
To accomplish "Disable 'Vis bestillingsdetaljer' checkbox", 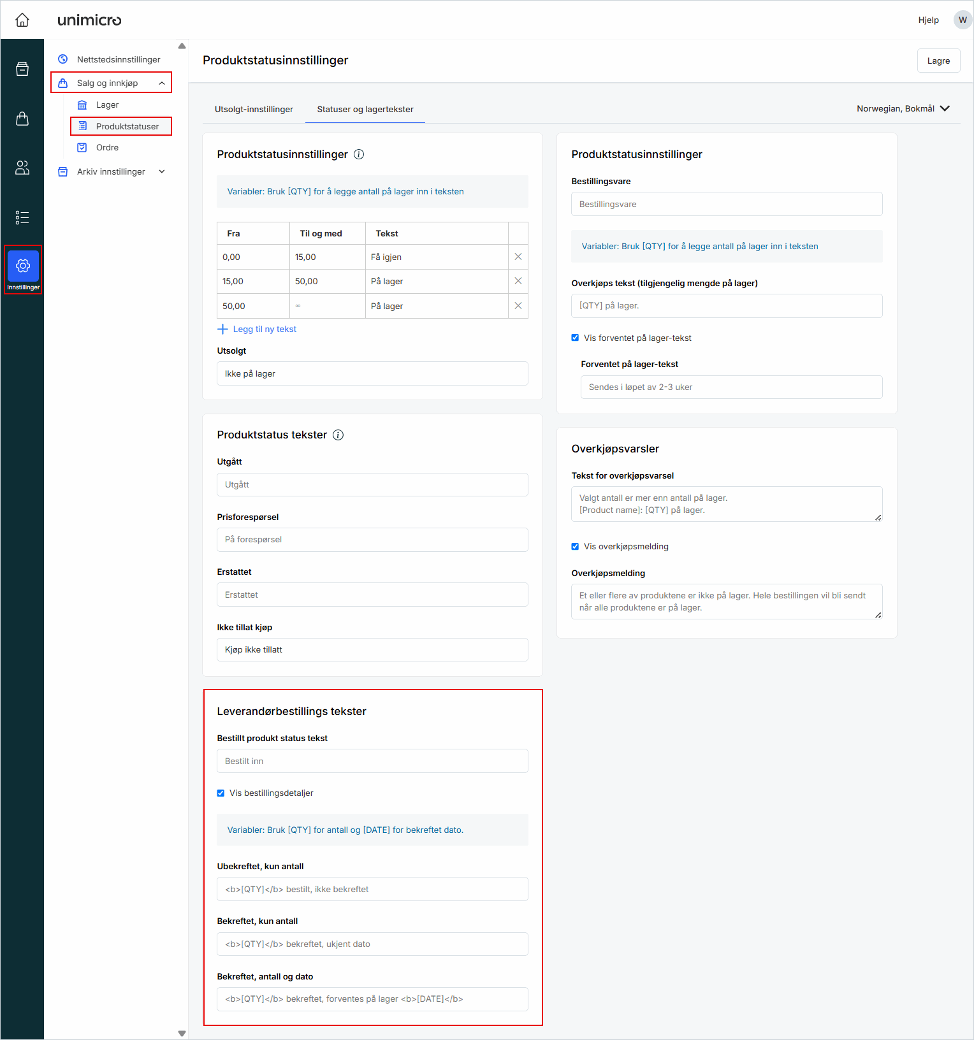I will tap(221, 793).
